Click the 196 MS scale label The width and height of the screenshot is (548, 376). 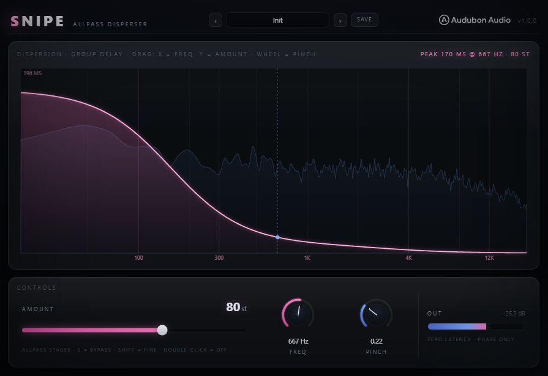point(32,73)
